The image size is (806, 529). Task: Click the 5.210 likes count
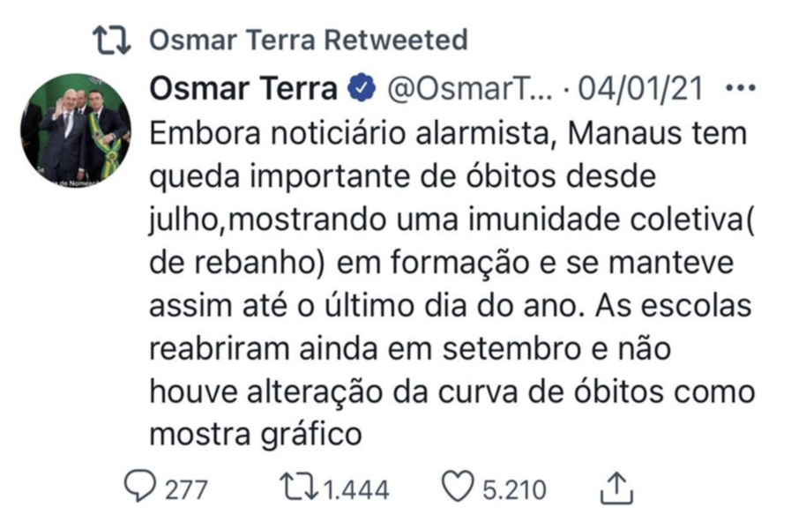click(x=513, y=488)
